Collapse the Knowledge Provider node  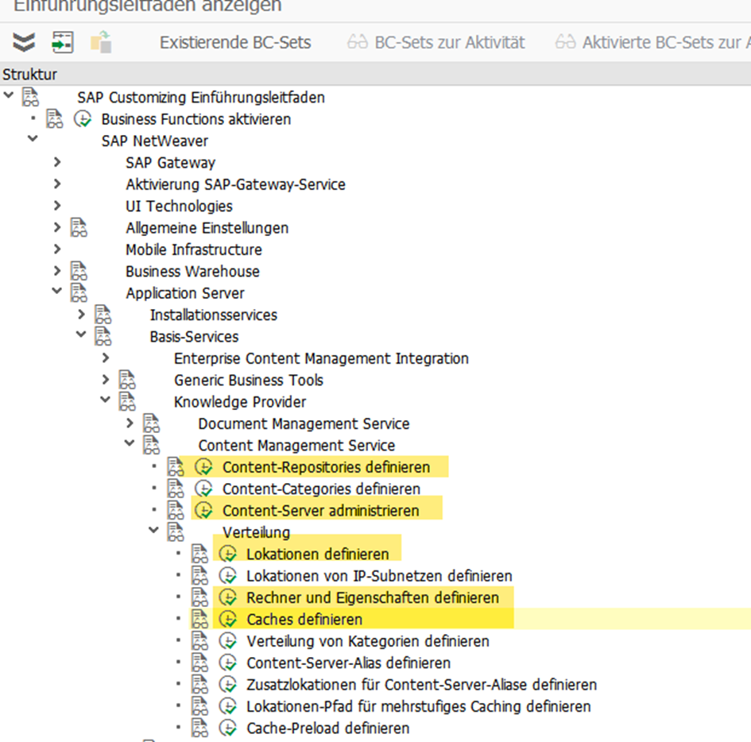click(x=106, y=400)
